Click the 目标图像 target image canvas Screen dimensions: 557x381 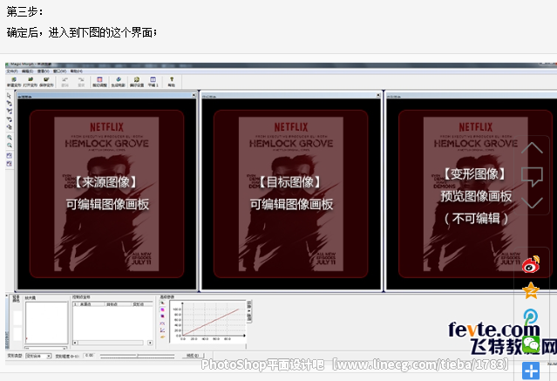[291, 194]
